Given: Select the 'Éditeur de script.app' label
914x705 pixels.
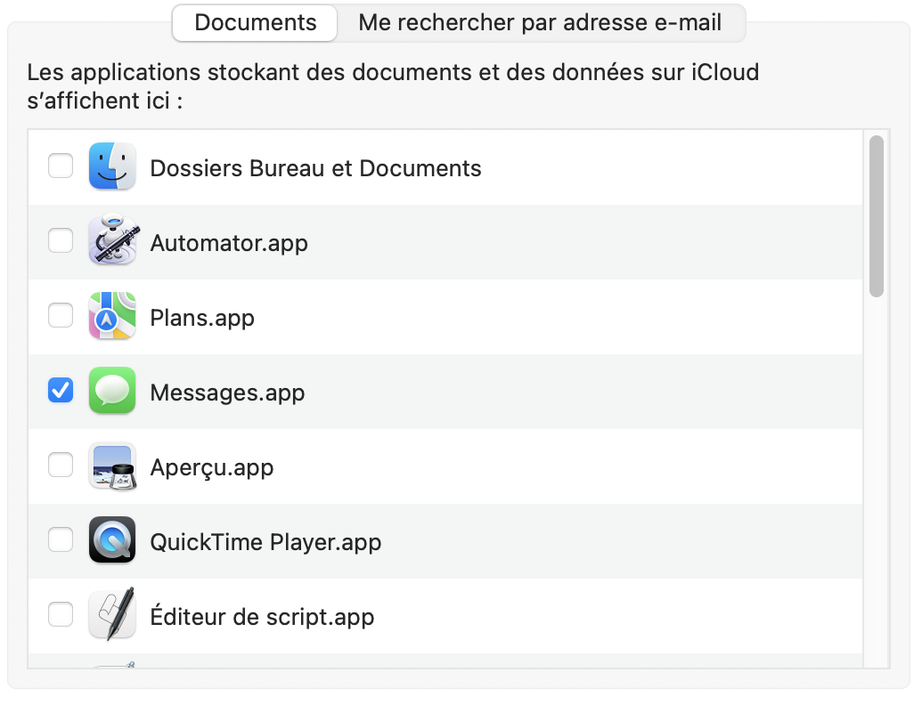Looking at the screenshot, I should tap(262, 617).
